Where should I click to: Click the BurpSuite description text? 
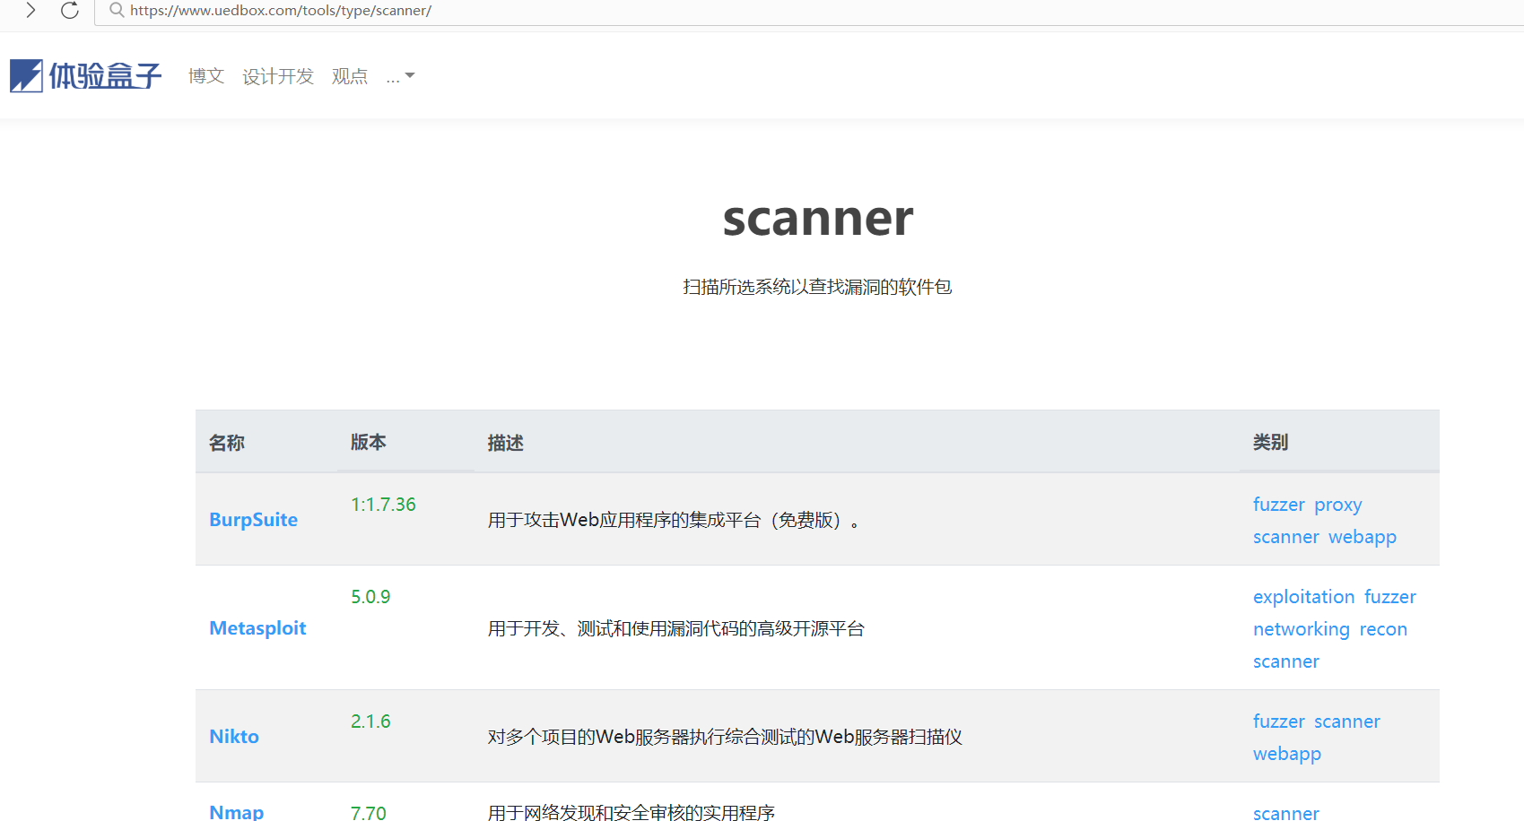pos(674,520)
